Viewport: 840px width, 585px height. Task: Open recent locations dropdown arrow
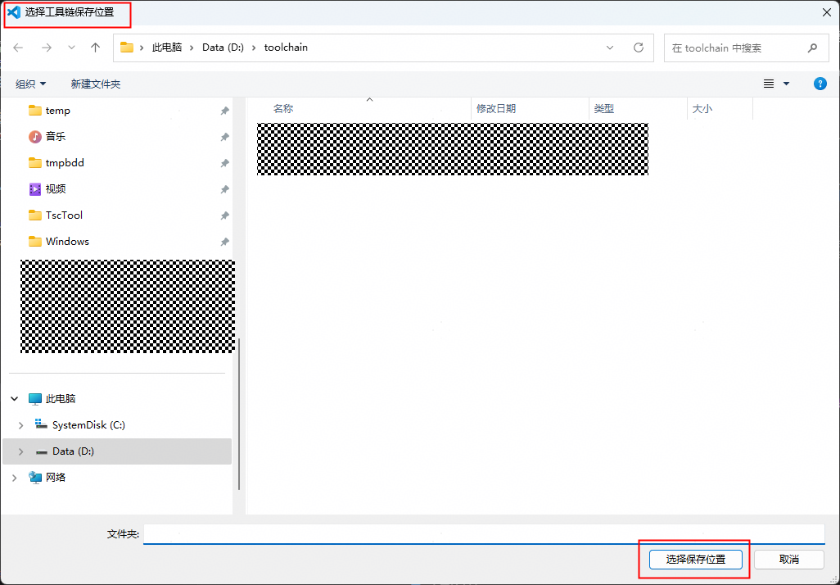pyautogui.click(x=71, y=48)
